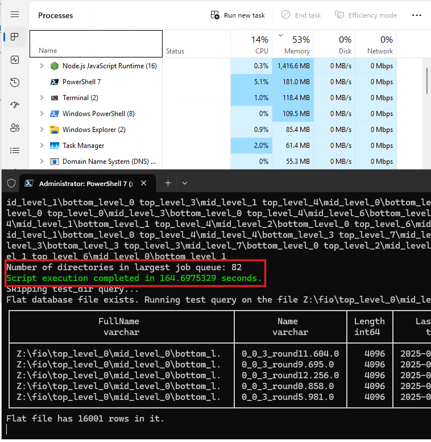Click the Run new task icon
The width and height of the screenshot is (431, 442).
tap(215, 15)
